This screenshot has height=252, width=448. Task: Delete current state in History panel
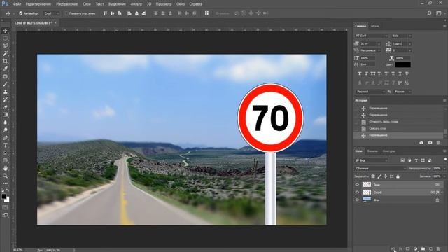[438, 142]
